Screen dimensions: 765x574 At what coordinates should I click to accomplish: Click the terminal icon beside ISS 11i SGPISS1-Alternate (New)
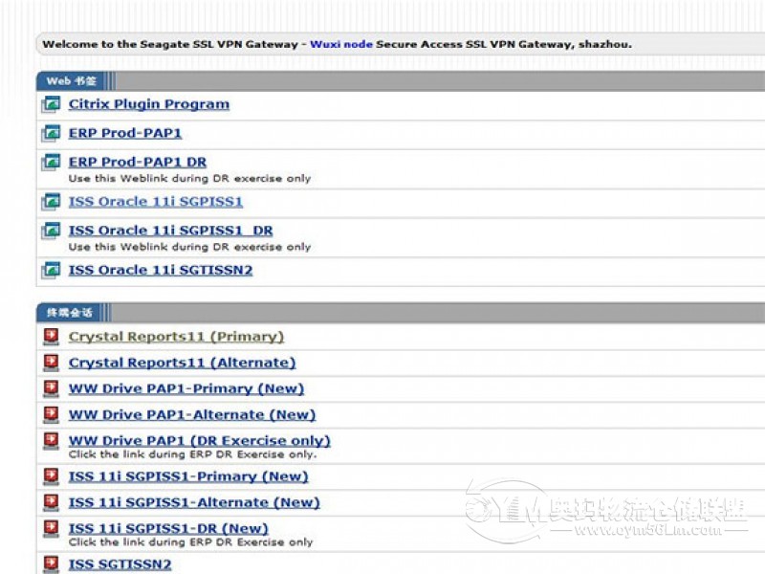tap(51, 502)
